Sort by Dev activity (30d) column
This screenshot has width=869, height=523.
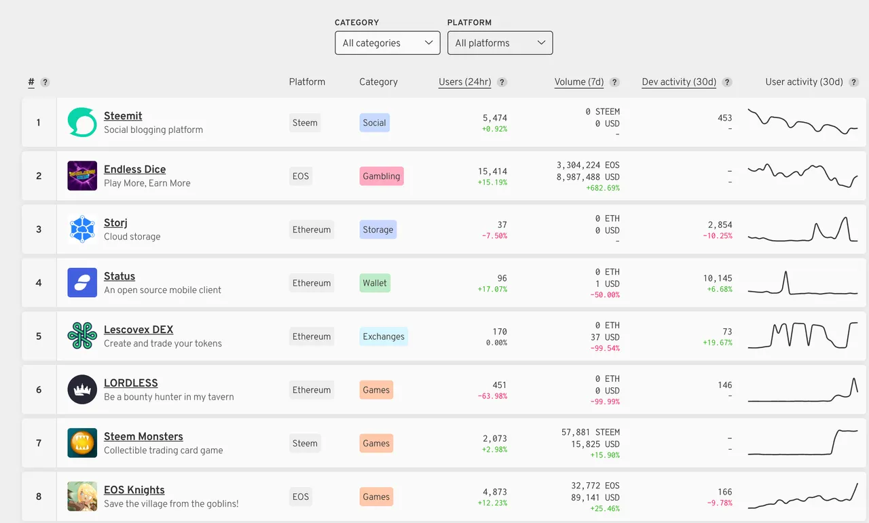(x=679, y=82)
